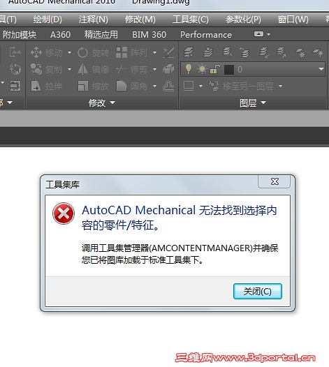Click the rectangle icon in the Layer panel's bottom row

(189, 86)
